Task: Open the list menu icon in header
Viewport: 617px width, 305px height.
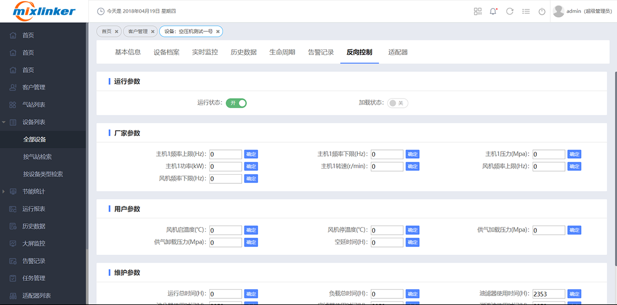Action: (525, 11)
